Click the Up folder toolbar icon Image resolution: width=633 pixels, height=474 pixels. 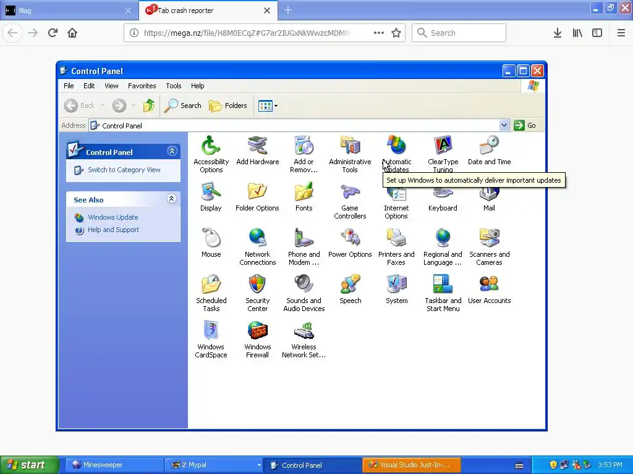pyautogui.click(x=148, y=106)
